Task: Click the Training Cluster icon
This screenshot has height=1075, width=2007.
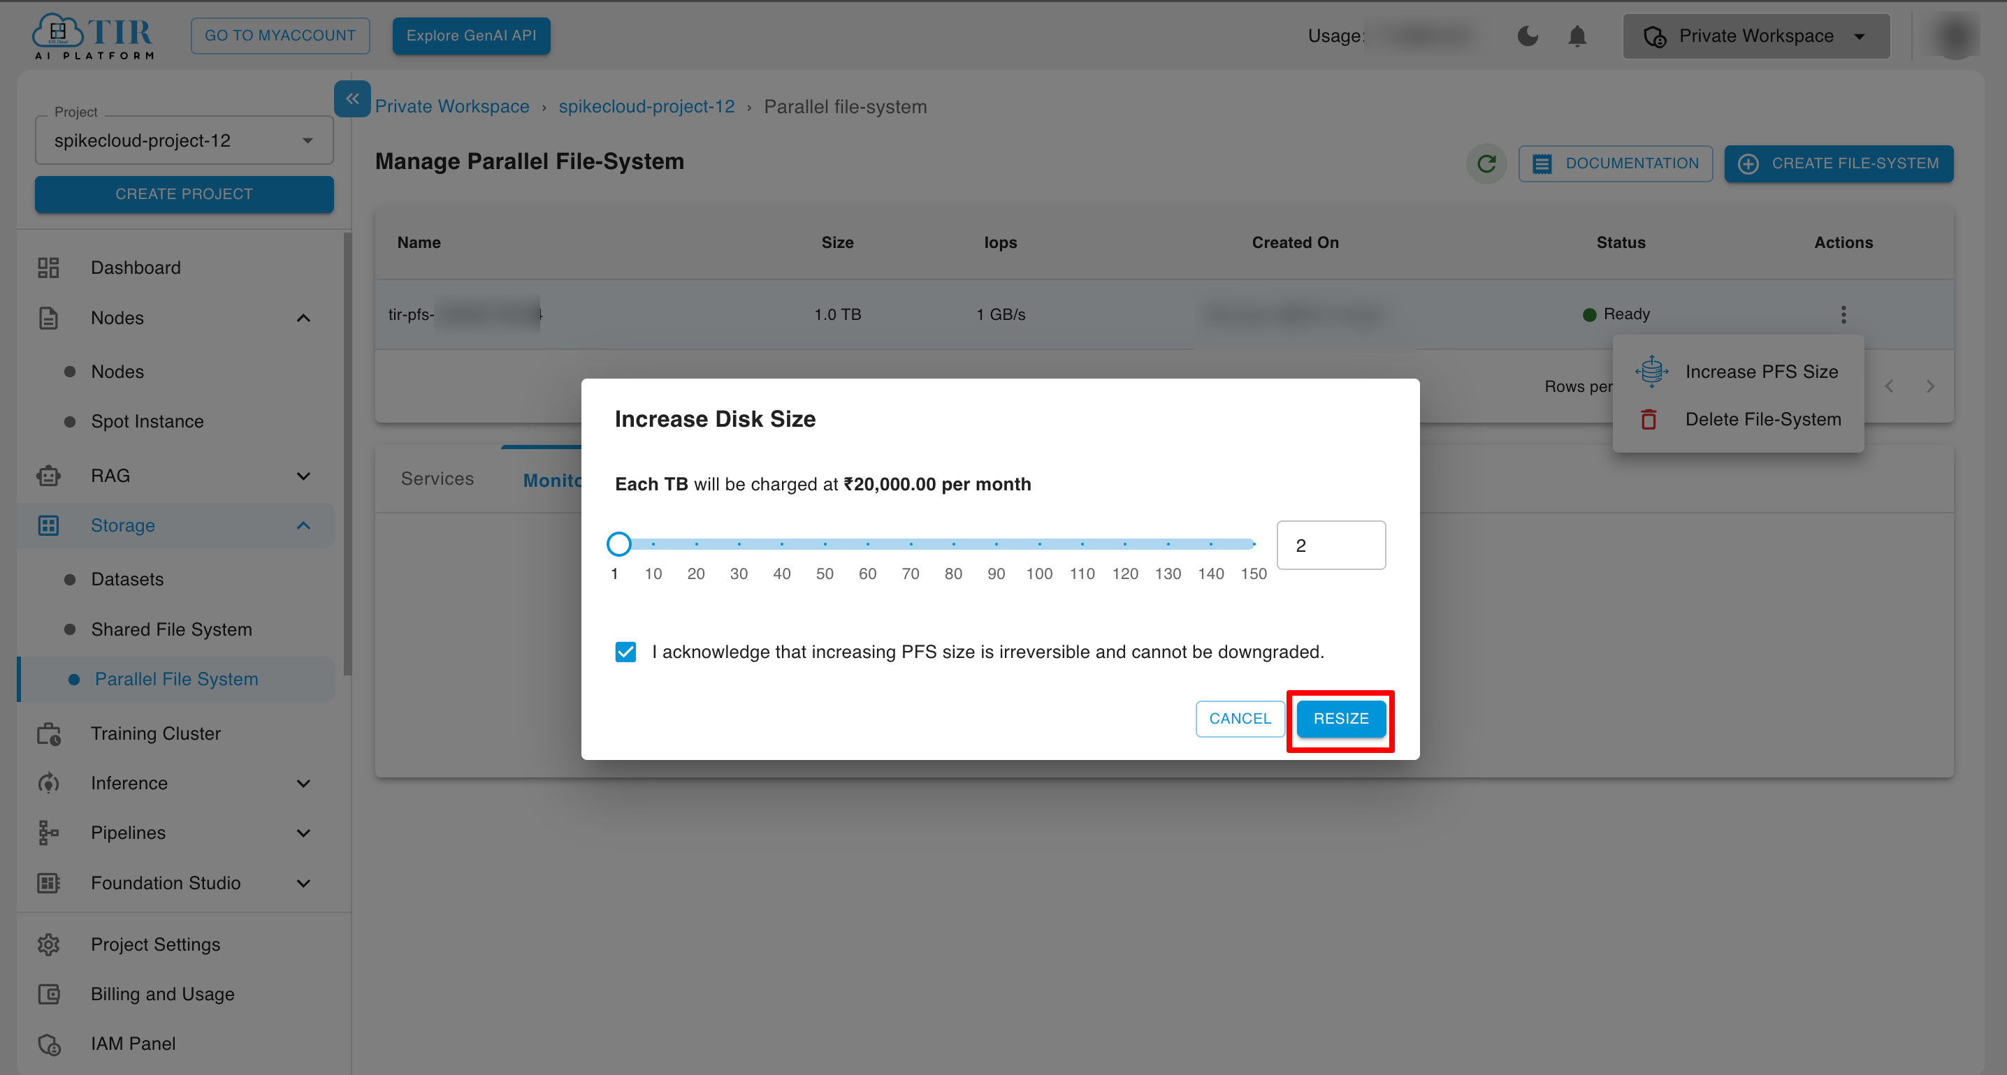Action: 48,733
